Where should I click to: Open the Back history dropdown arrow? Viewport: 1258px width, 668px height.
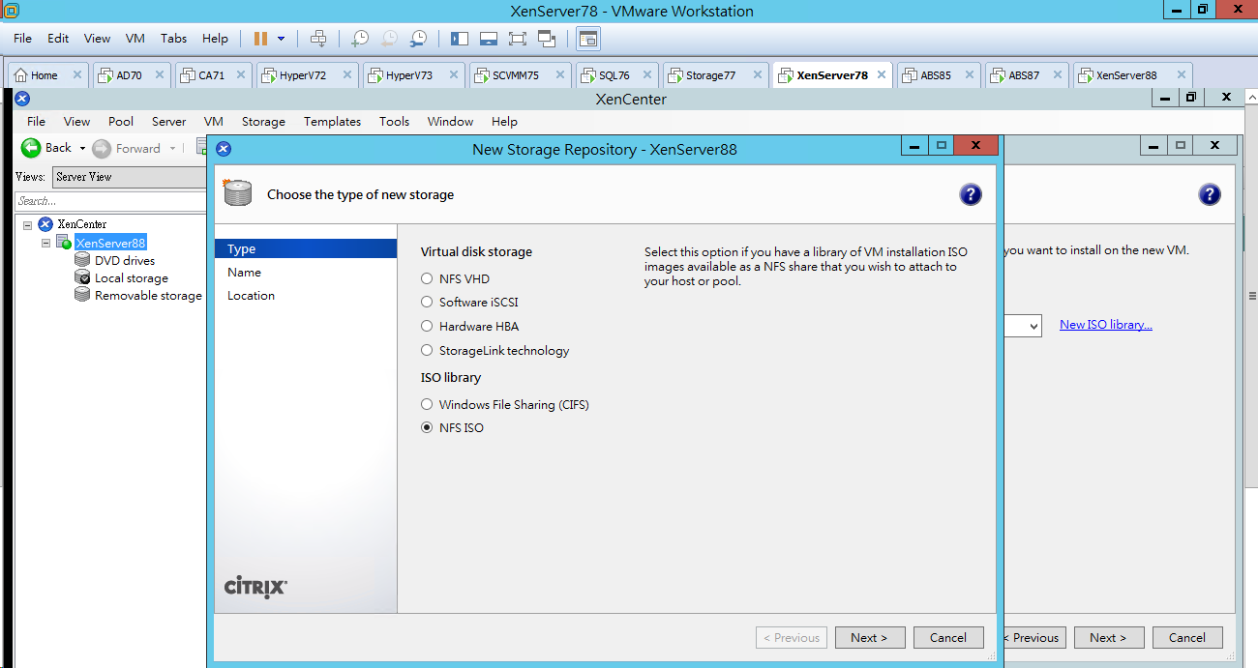point(82,149)
